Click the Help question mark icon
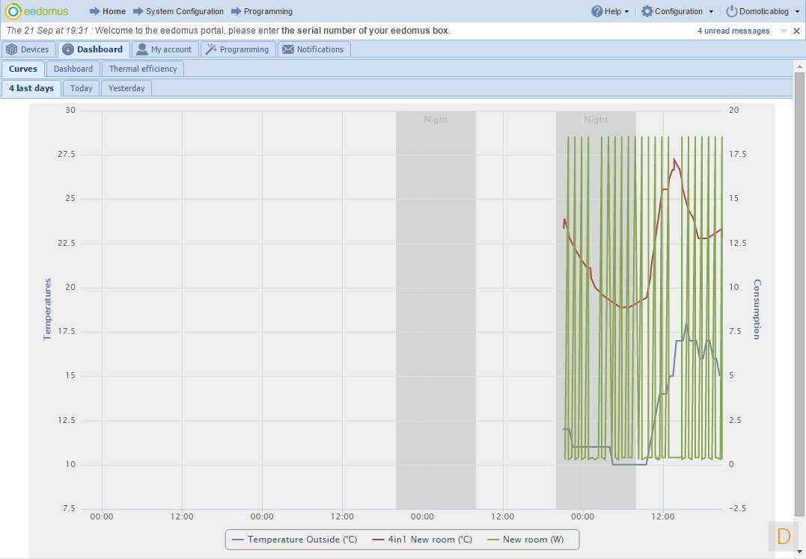806x559 pixels. [596, 11]
